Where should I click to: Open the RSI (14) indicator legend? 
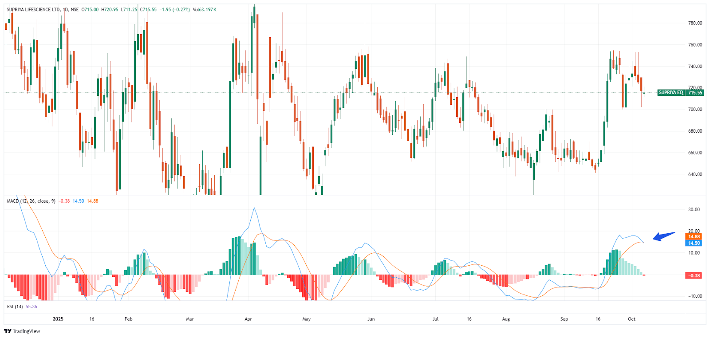(x=15, y=307)
